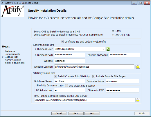
Task: Click the UNC Path drop directory field
Action: coord(85,100)
